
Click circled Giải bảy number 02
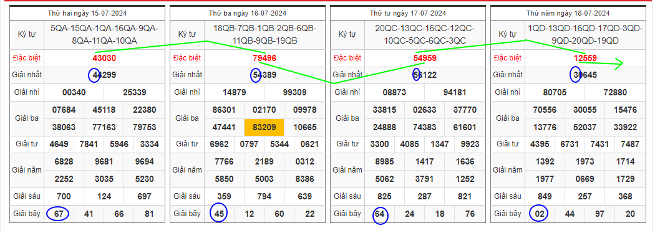tap(539, 214)
